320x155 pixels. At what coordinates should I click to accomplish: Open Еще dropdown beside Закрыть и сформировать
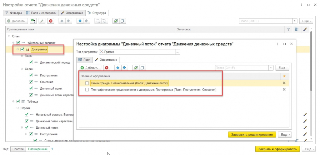point(309,149)
